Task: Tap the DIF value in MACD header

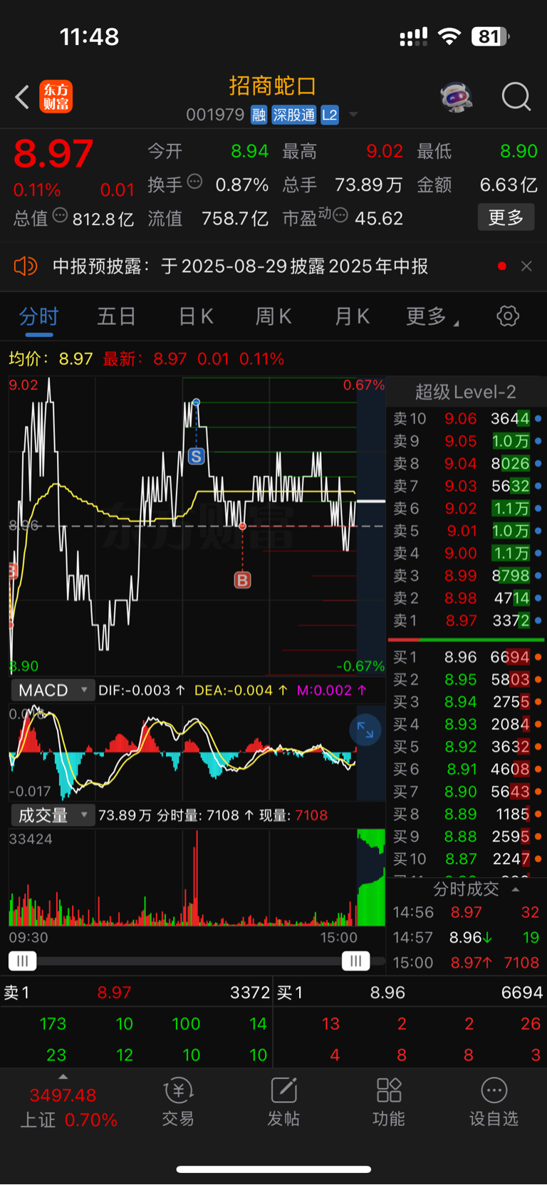Action: pos(142,690)
